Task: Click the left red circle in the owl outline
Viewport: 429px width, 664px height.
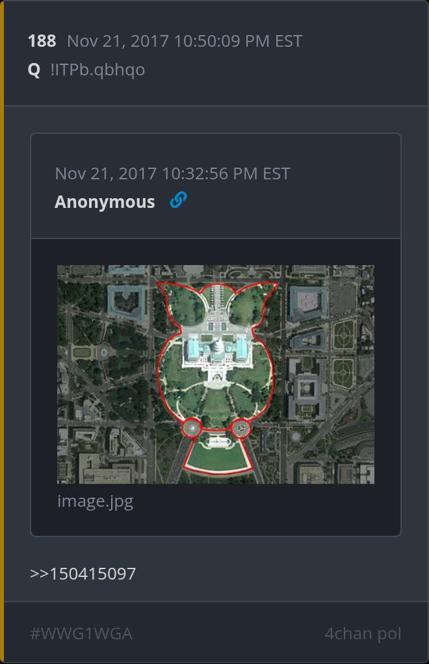Action: point(192,428)
